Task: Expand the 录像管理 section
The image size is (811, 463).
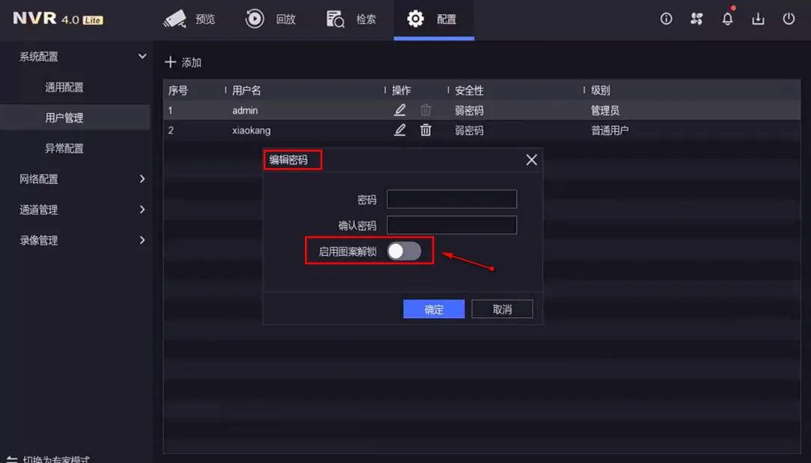Action: pyautogui.click(x=142, y=241)
